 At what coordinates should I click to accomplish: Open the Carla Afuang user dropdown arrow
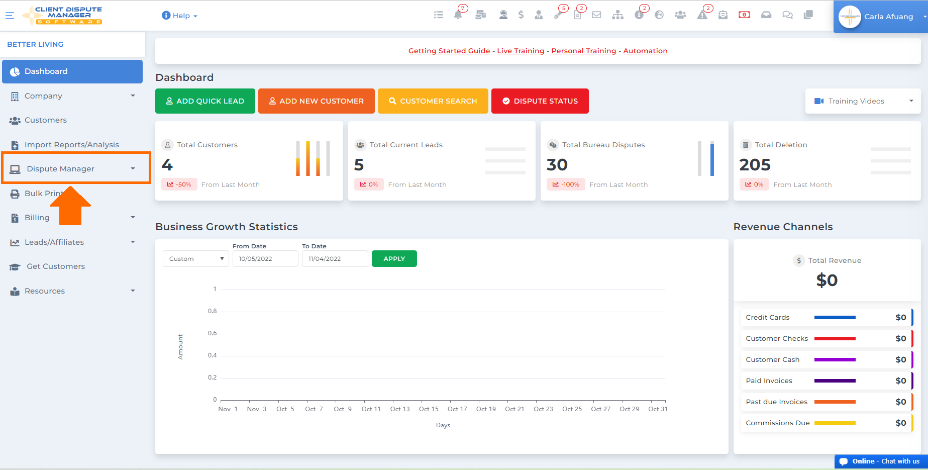tap(924, 17)
